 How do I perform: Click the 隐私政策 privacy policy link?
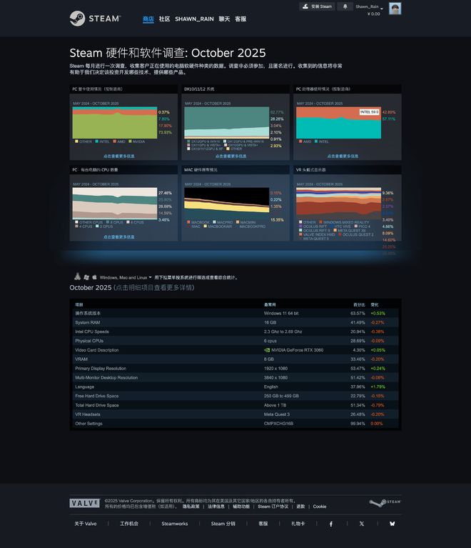(191, 507)
